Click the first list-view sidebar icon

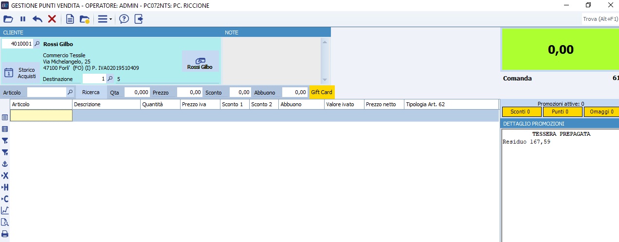pos(5,117)
